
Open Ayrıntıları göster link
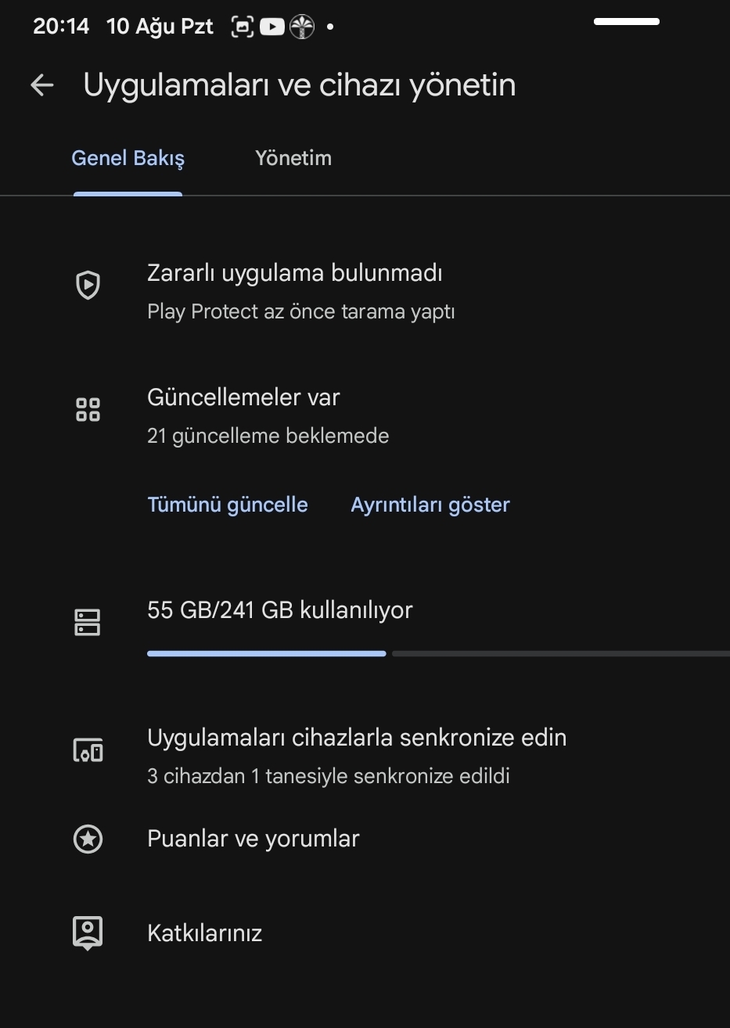tap(430, 505)
